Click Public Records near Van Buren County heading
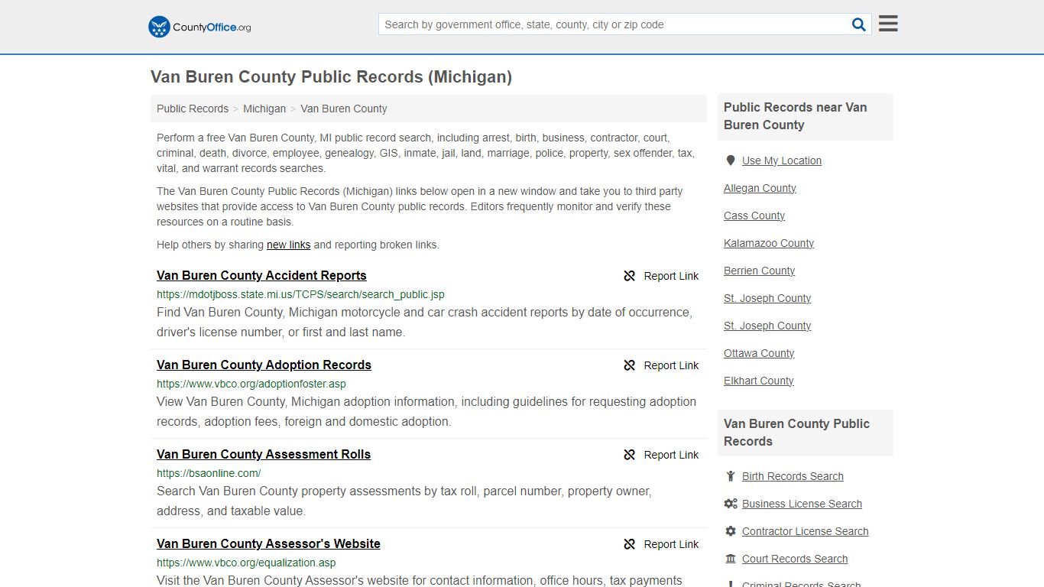 [796, 116]
